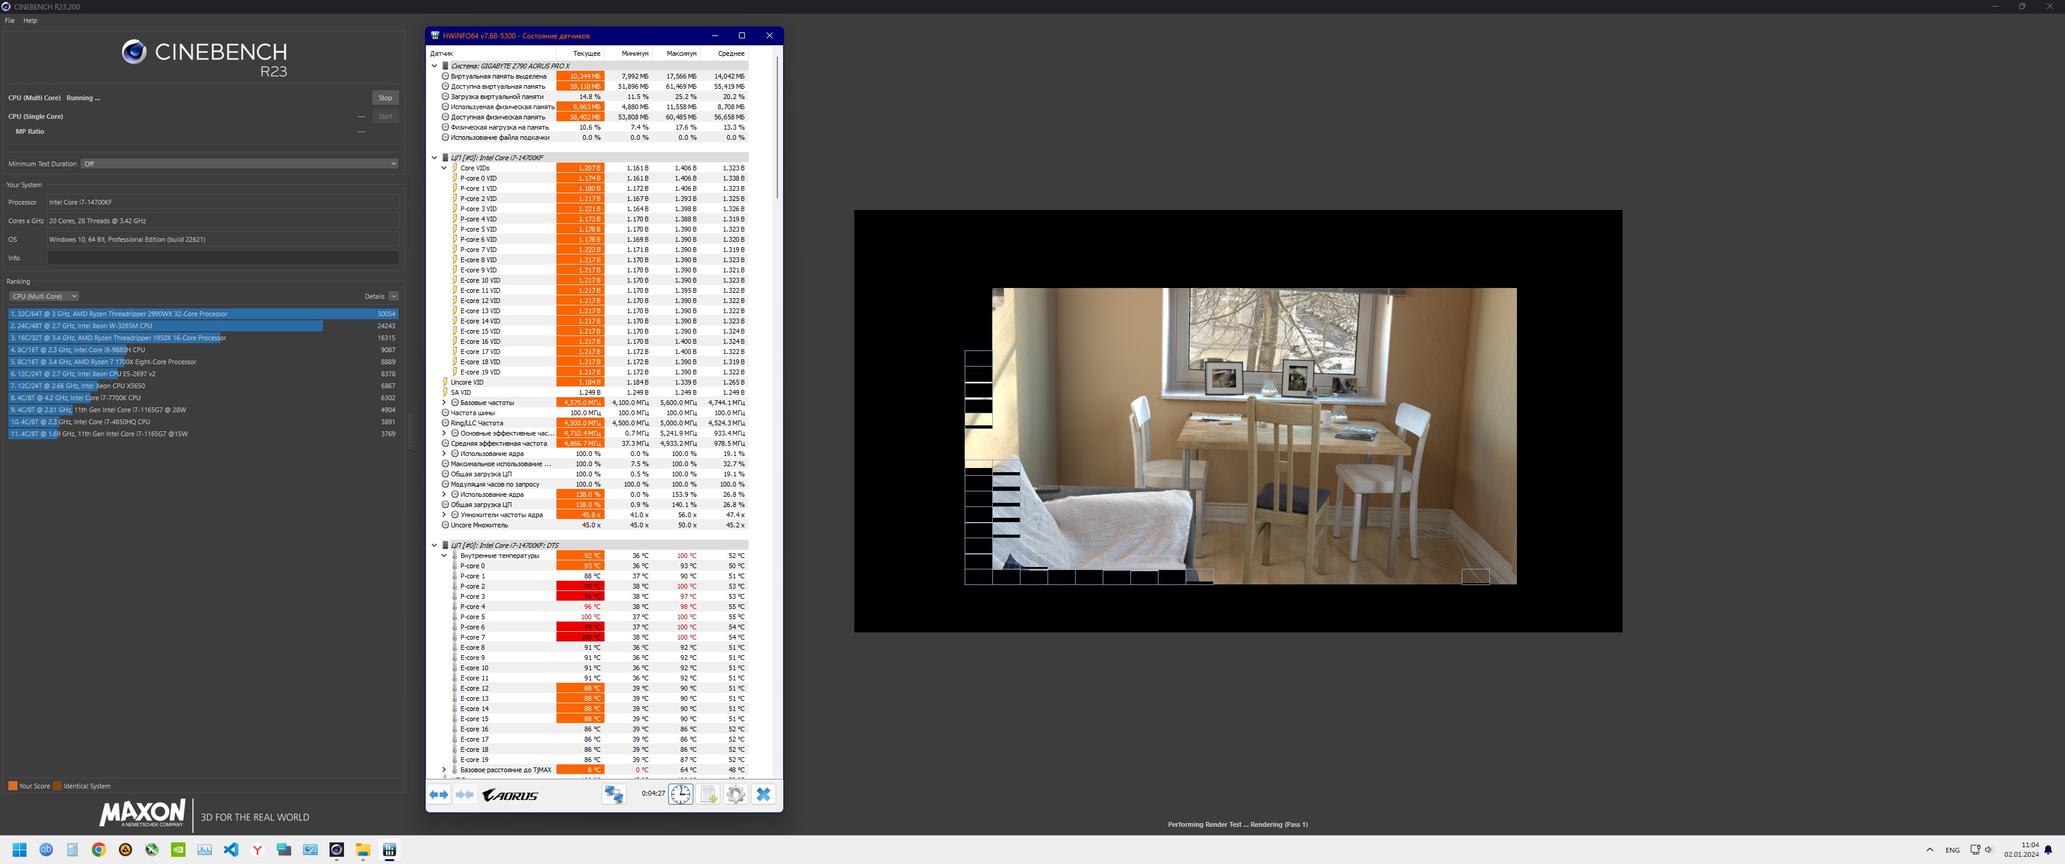Open Minimum Test Duration dropdown
Image resolution: width=2065 pixels, height=864 pixels.
(240, 164)
